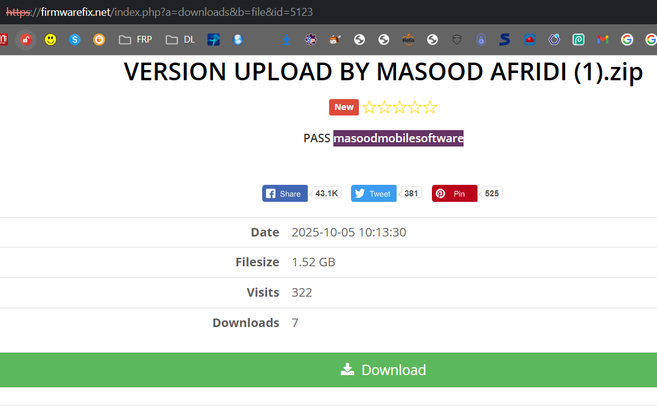Pin the file on Pinterest
657x414 pixels.
coord(454,193)
